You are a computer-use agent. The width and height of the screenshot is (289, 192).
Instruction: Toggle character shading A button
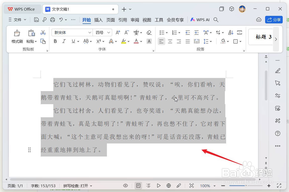pyautogui.click(x=149, y=41)
